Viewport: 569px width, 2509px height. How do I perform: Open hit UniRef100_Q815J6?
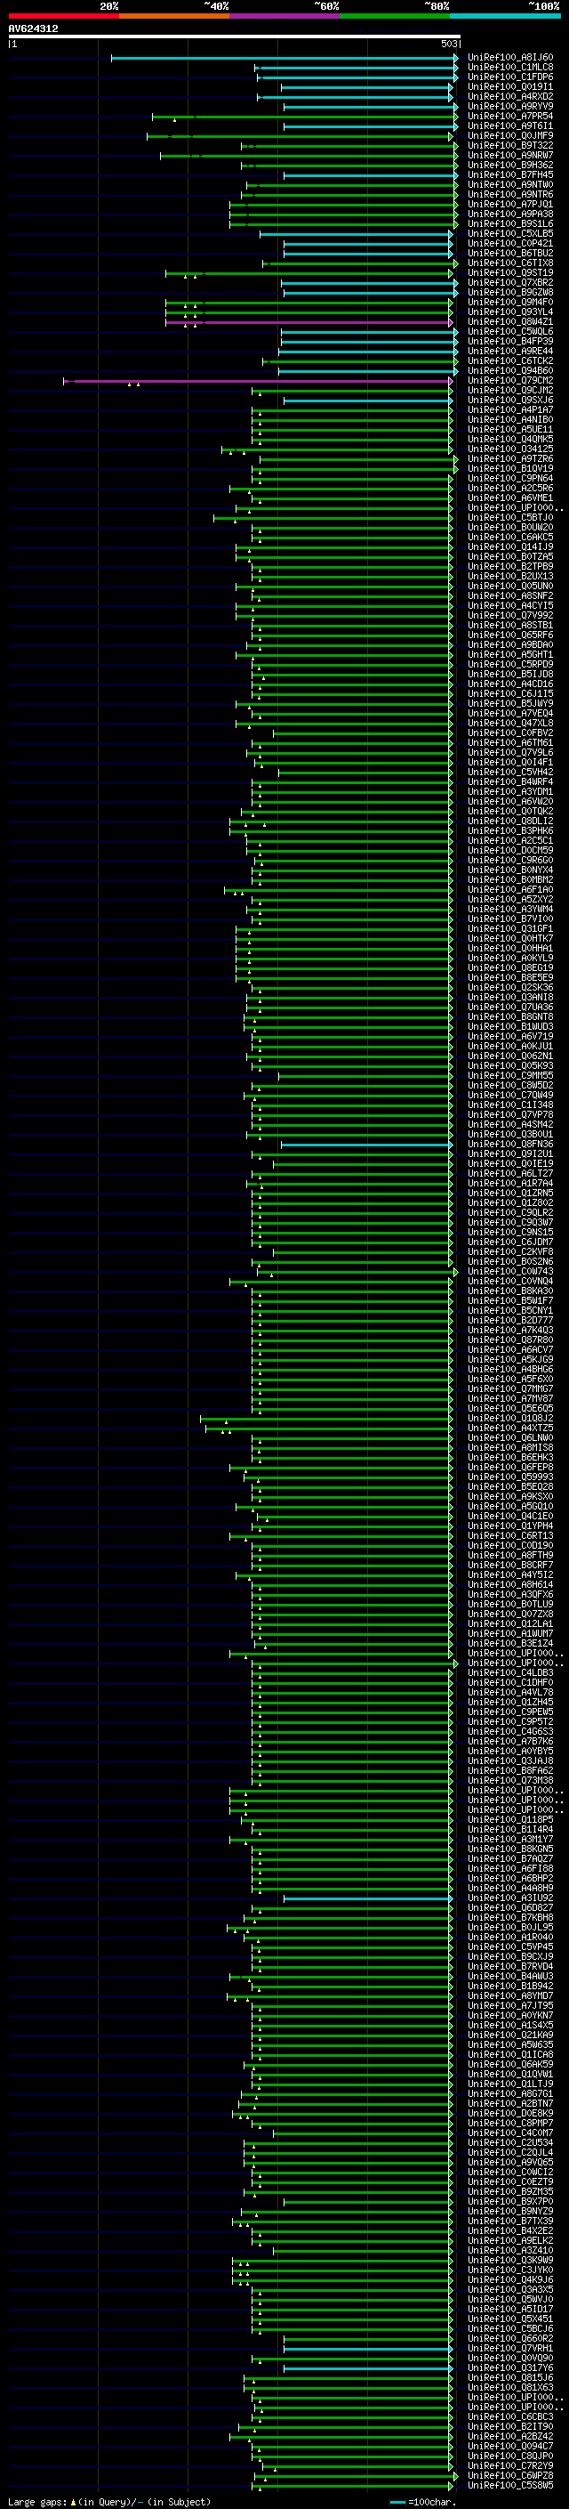[x=510, y=2377]
